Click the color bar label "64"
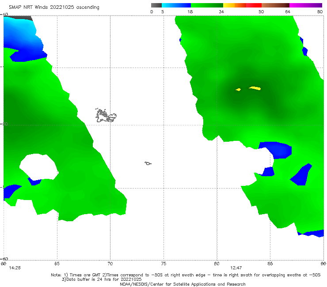 point(288,12)
